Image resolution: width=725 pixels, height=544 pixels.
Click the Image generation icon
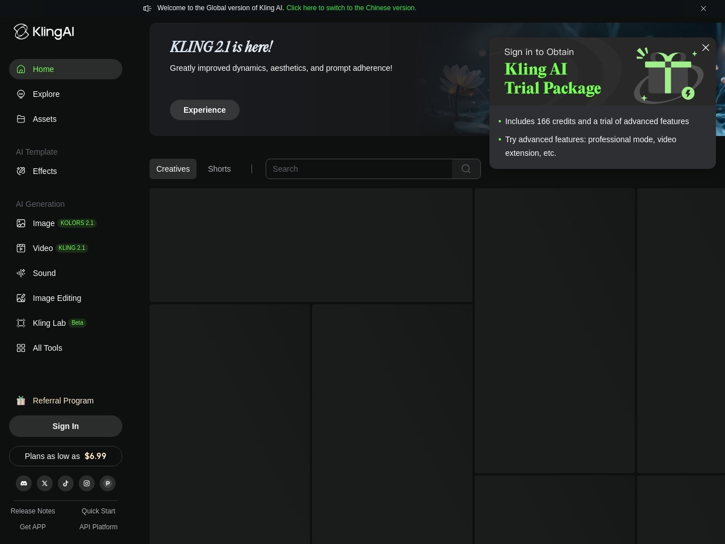click(21, 223)
